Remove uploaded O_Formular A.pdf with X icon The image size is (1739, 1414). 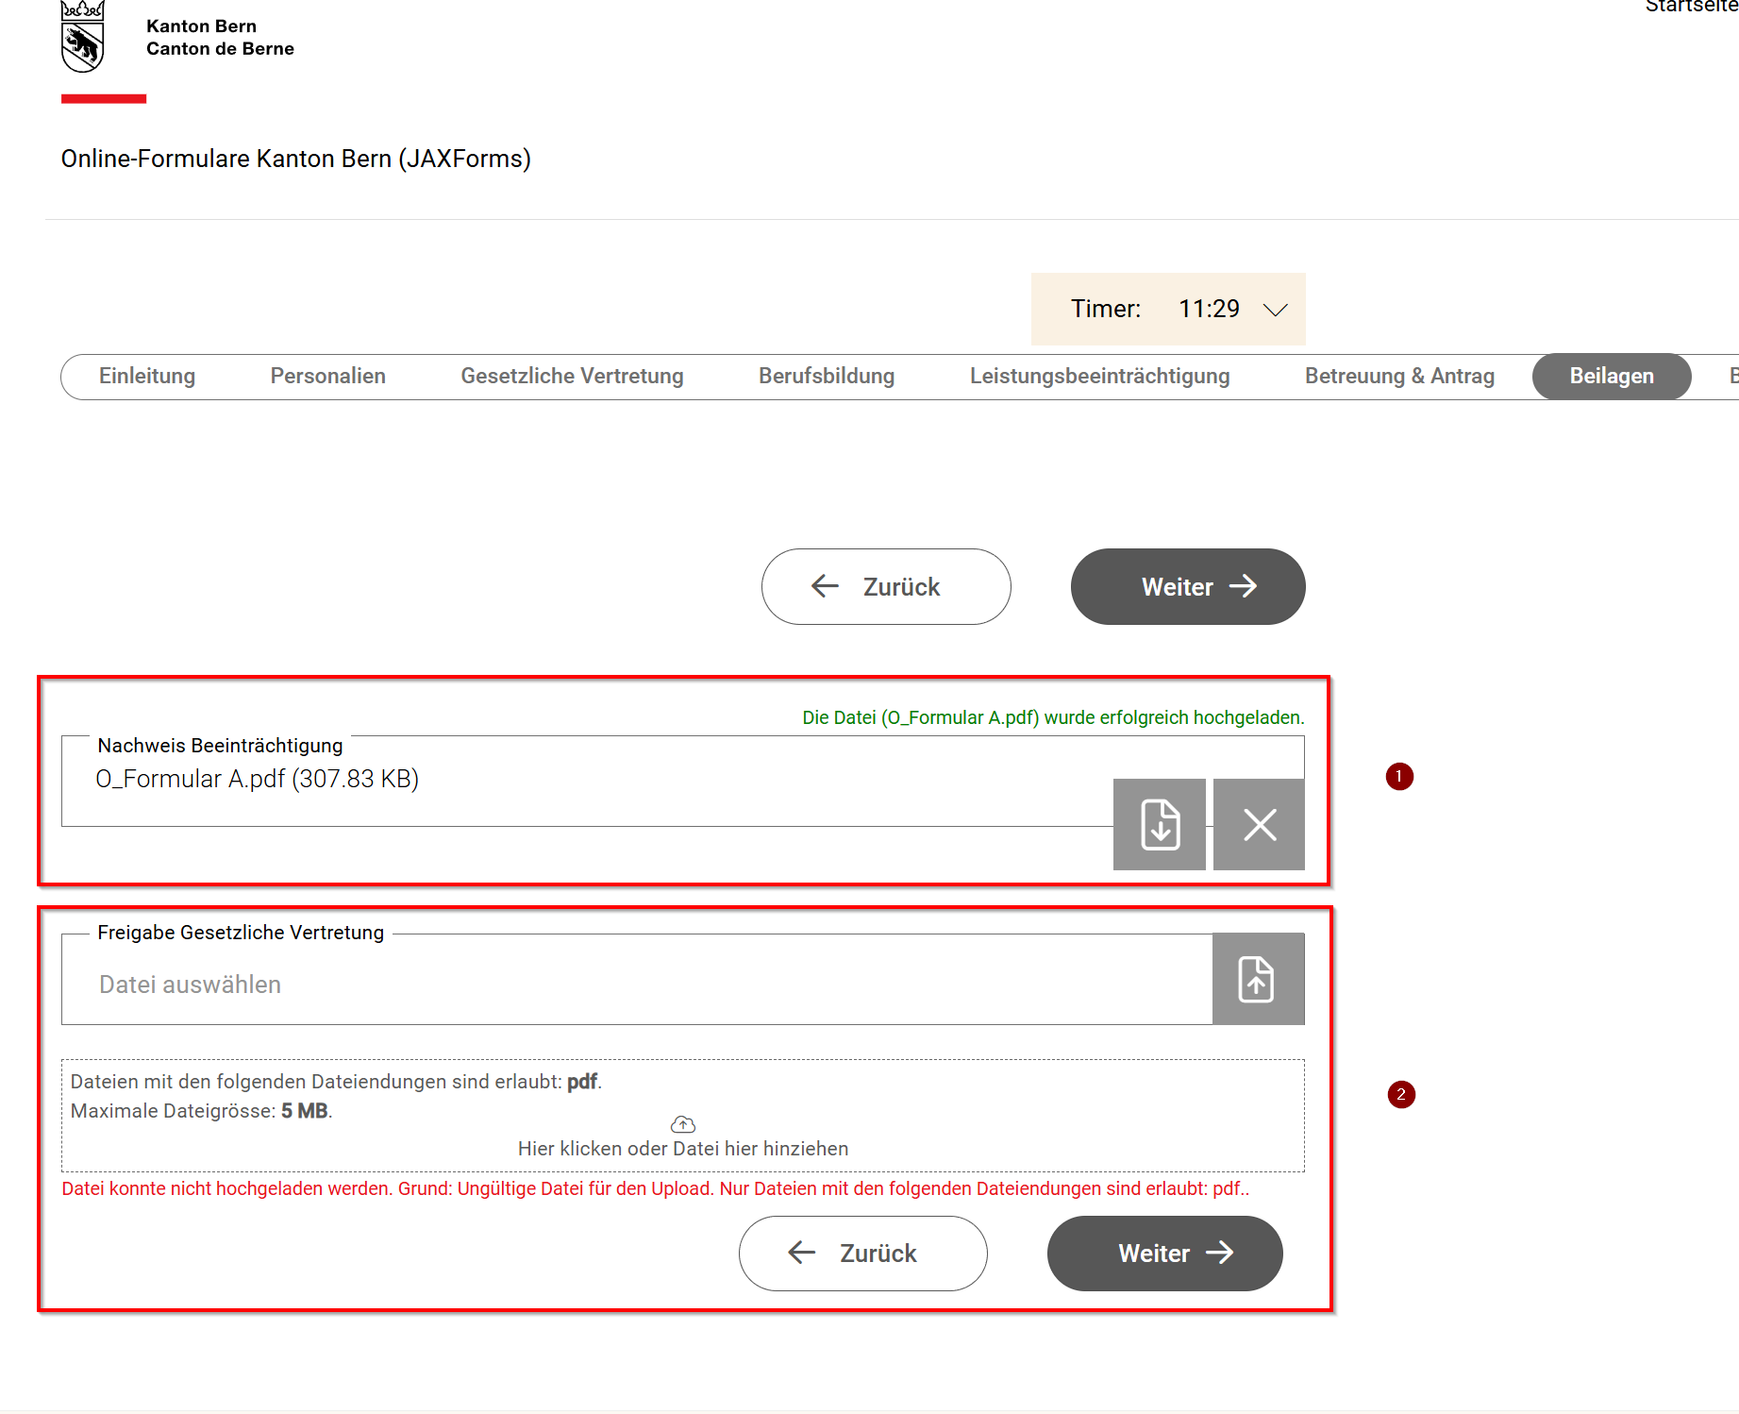(x=1259, y=824)
